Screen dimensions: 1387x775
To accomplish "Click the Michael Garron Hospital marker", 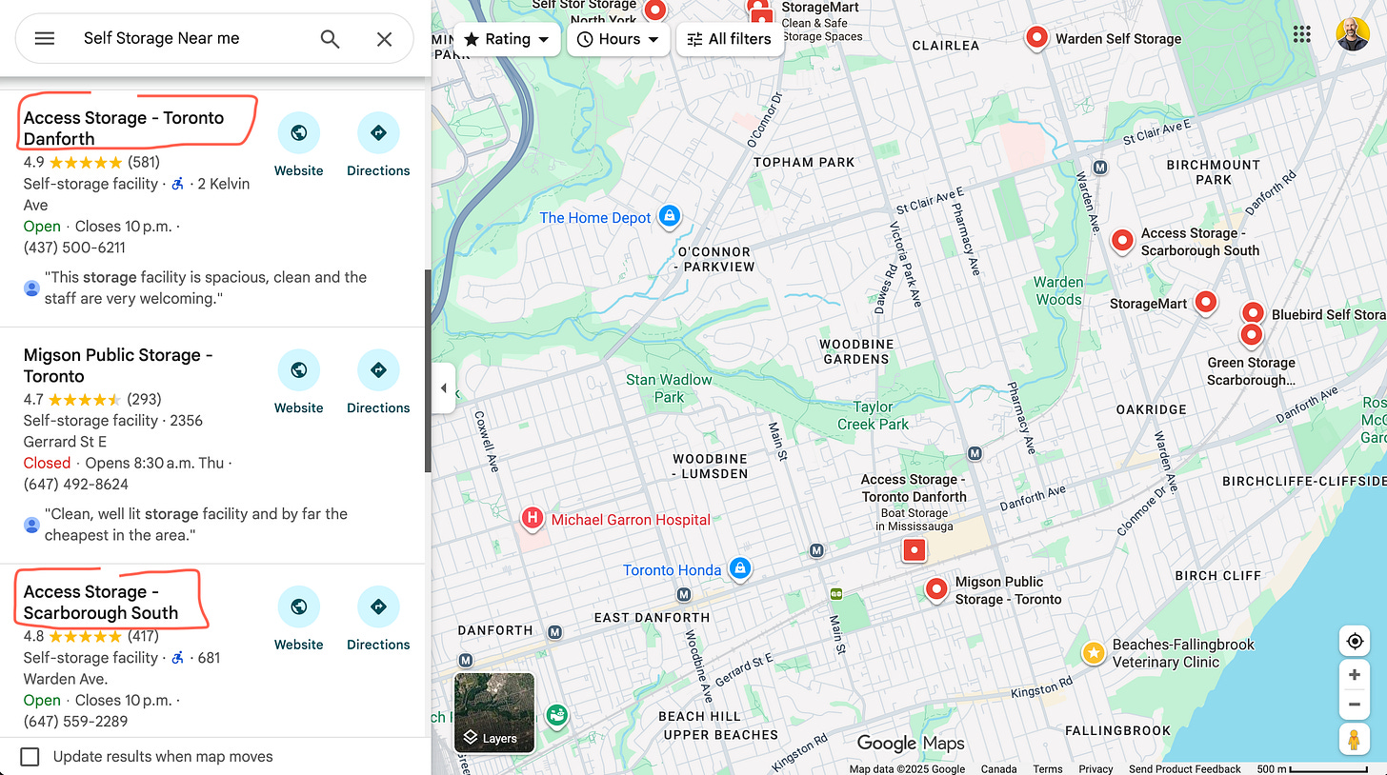I will [x=533, y=519].
